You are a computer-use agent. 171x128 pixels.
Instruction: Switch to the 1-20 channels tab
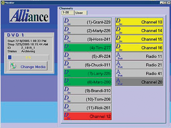click(x=68, y=13)
